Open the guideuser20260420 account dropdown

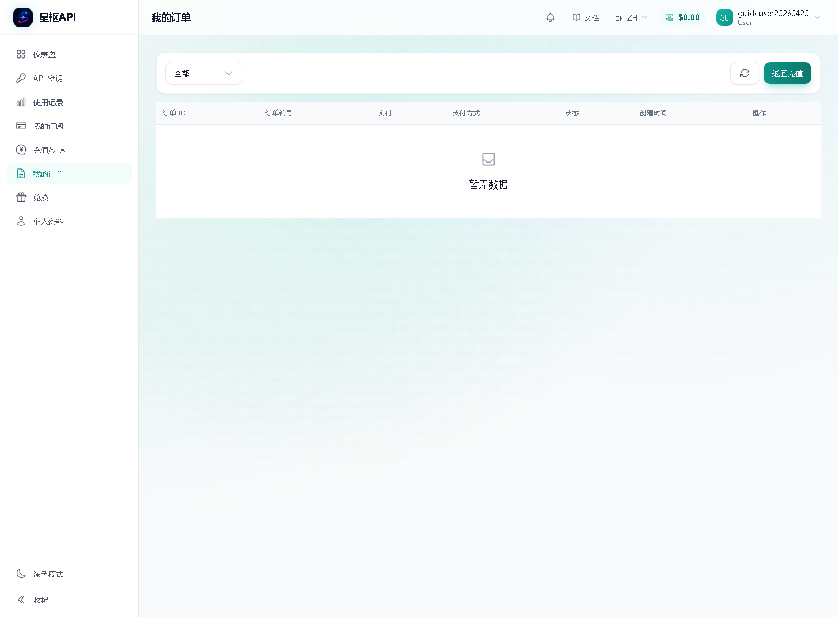tap(771, 17)
